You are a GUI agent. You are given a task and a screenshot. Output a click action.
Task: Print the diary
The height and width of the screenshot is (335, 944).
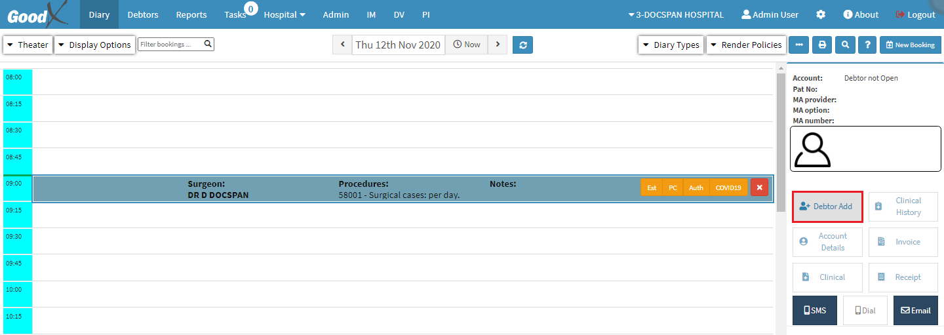pos(822,45)
